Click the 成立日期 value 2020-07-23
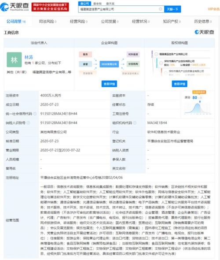This screenshot has width=220, height=260. pyautogui.click(x=49, y=104)
